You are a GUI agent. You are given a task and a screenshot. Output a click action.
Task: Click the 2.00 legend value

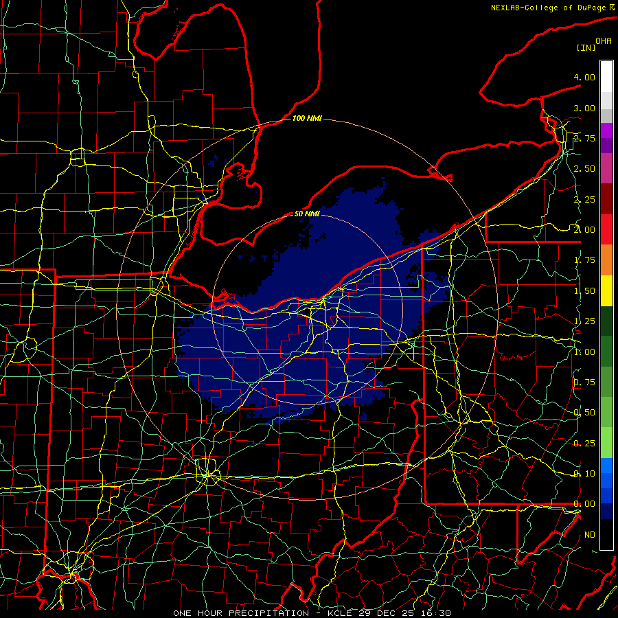(x=584, y=230)
